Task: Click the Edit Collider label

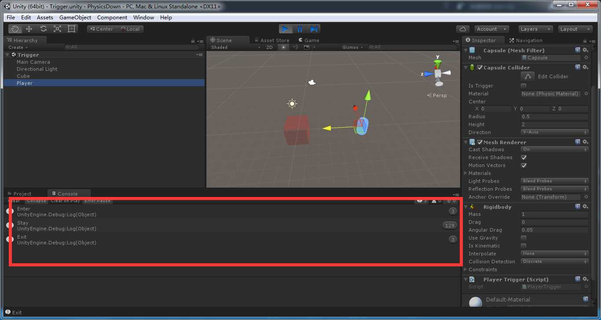Action: point(553,76)
